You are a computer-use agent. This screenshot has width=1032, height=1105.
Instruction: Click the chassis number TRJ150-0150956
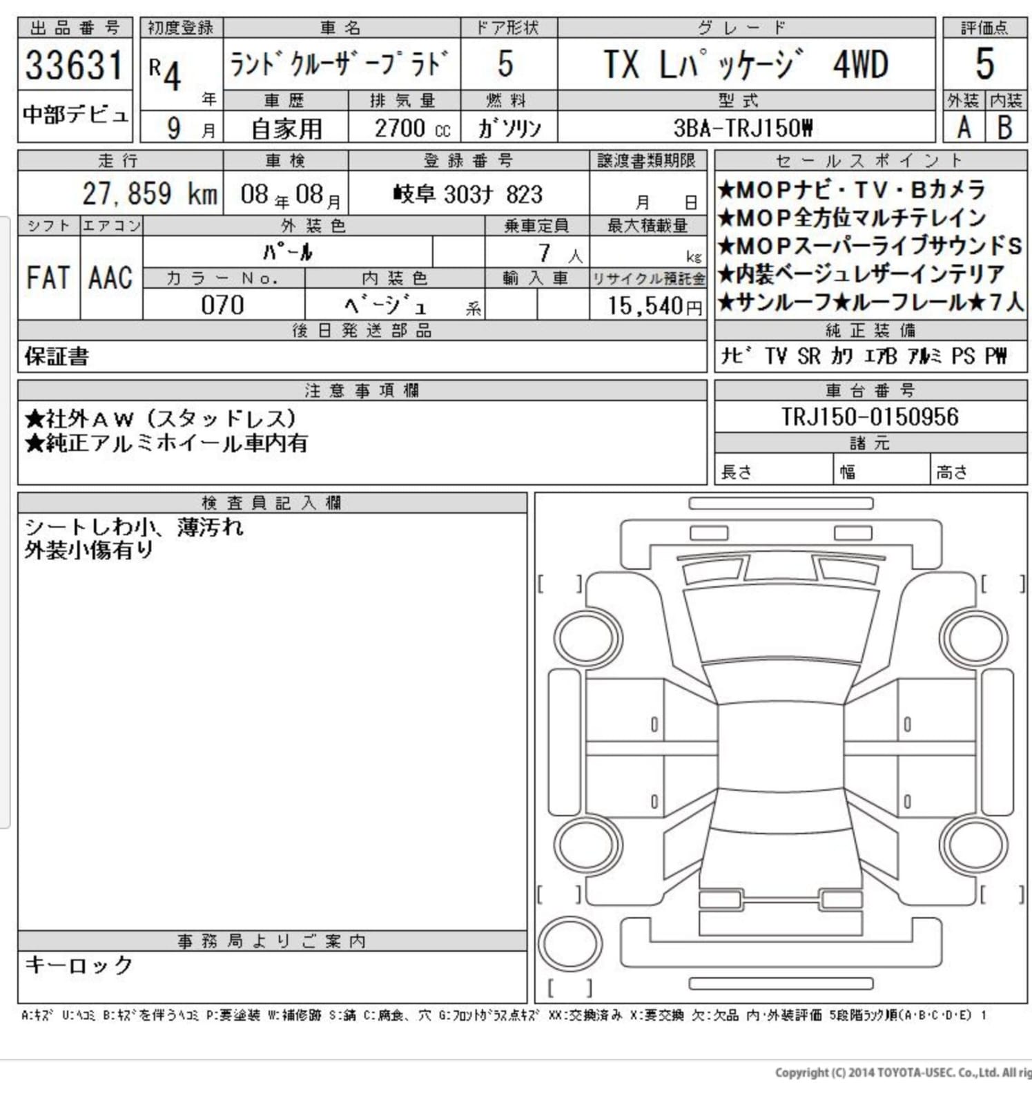click(870, 417)
